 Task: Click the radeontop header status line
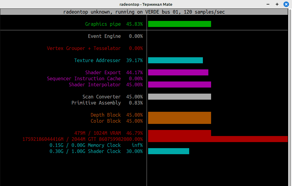coord(144,12)
